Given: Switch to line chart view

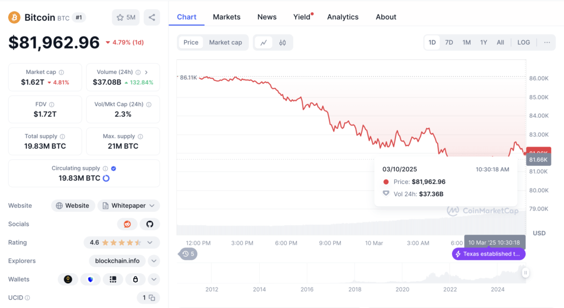Looking at the screenshot, I should [x=264, y=42].
